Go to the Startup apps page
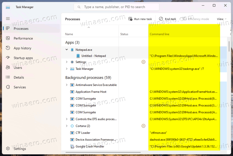233x156 pixels. [32, 58]
